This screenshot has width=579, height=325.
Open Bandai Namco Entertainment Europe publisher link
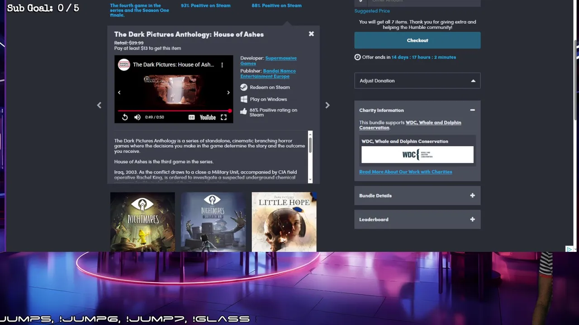[268, 74]
